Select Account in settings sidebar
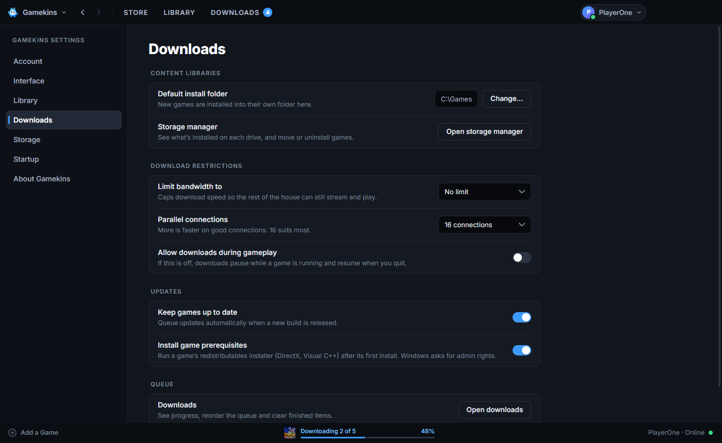722x443 pixels. tap(64, 61)
